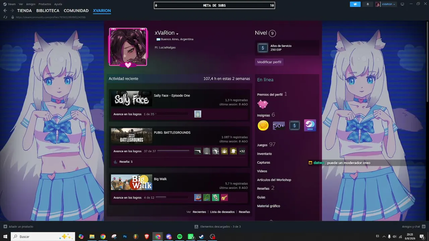The height and width of the screenshot is (241, 429).
Task: Open the Artículos del Workshop link
Action: (274, 180)
